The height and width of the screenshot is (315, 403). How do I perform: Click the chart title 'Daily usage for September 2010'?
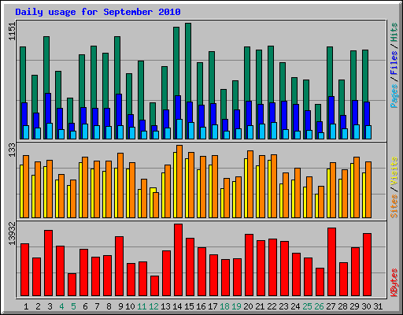click(x=98, y=12)
